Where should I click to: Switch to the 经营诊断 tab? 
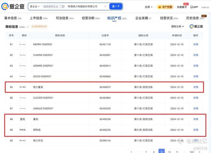(x=91, y=18)
